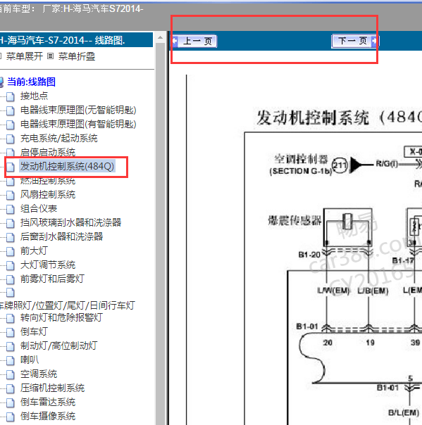Open 前雾灯和后雾灯 diagram

tap(52, 279)
